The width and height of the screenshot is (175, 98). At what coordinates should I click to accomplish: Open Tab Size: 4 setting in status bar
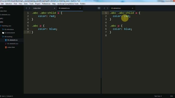(x=158, y=96)
